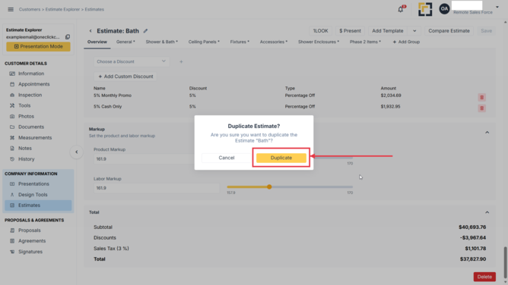Click the Labor Markup slider handle
508x285 pixels.
[x=269, y=187]
